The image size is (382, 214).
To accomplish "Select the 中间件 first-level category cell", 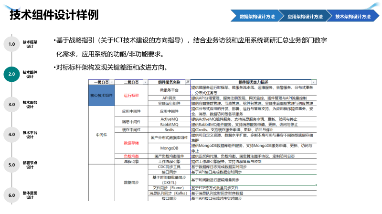I will tap(102, 135).
